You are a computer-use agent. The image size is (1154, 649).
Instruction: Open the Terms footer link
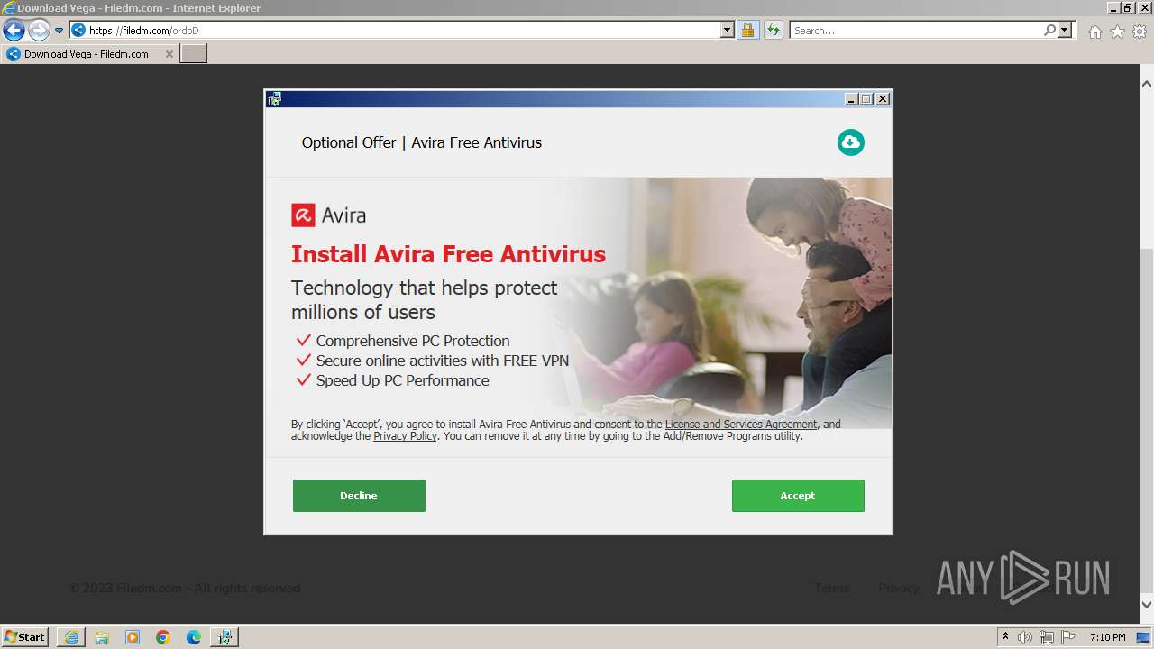[x=832, y=588]
